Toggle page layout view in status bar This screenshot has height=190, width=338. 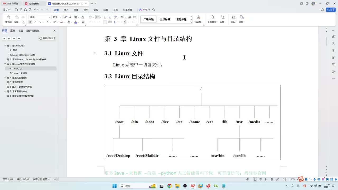(255, 179)
